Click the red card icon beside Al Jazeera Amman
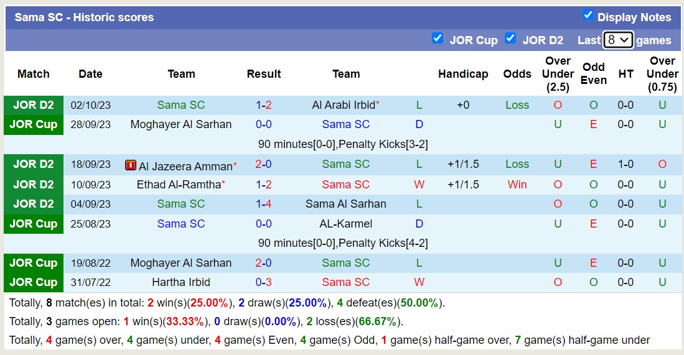684x355 pixels. click(130, 165)
